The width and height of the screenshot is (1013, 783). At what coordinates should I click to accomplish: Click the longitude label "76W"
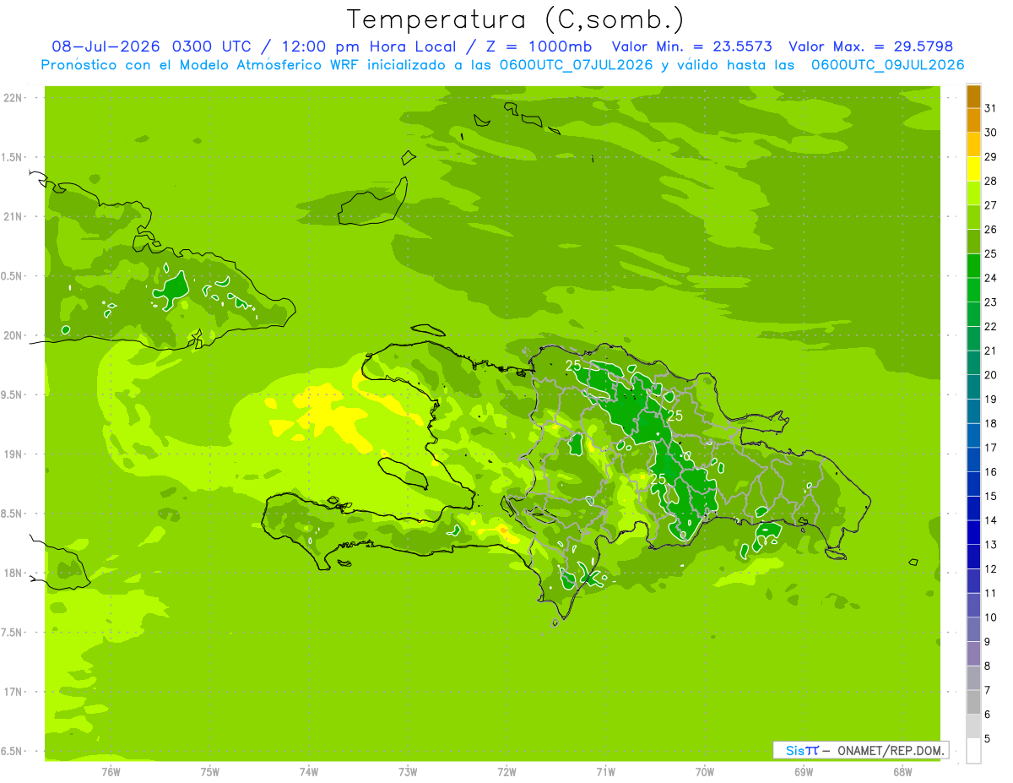(x=111, y=772)
